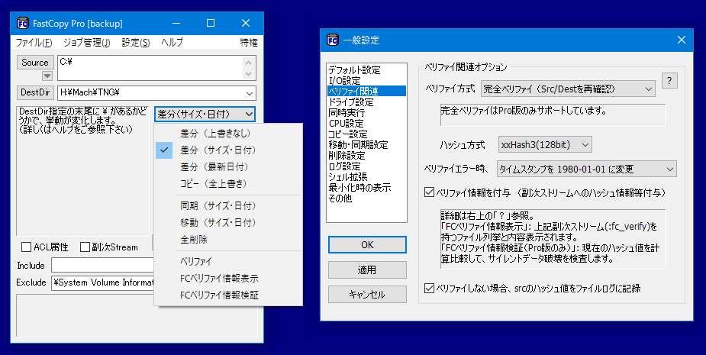Uncheck srcのハッシュ値をファイルログに記録 checkbox
706x355 pixels.
tap(429, 288)
